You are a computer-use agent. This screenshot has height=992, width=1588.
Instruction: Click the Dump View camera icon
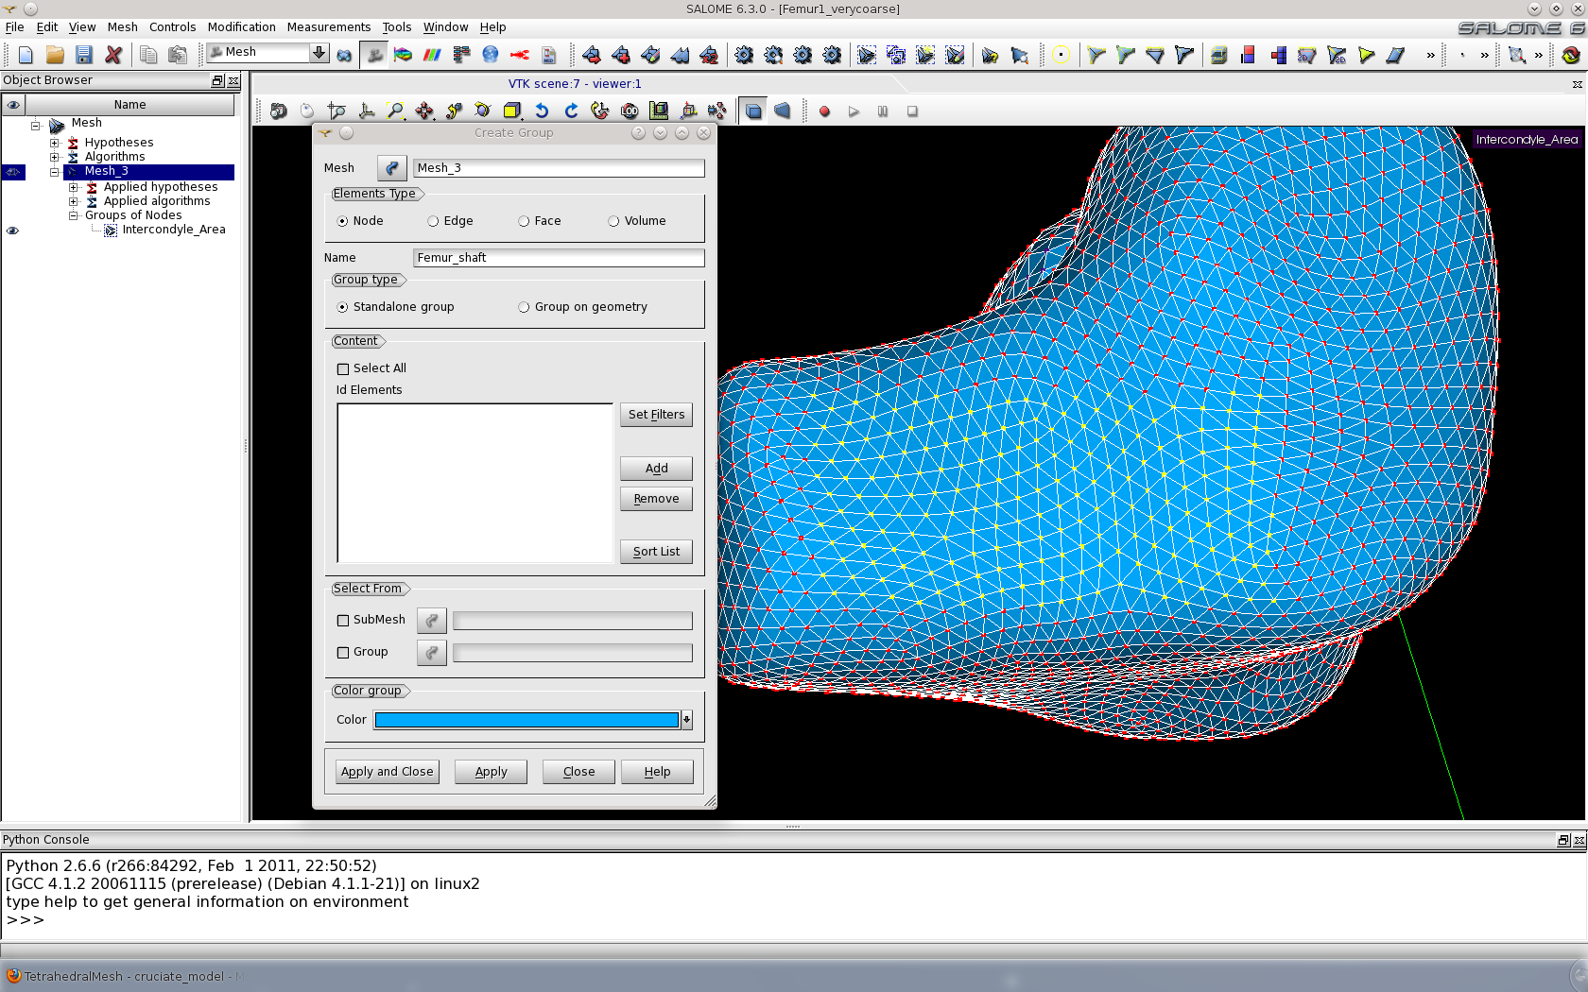[x=278, y=111]
